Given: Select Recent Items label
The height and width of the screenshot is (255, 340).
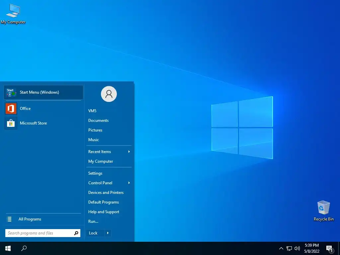Looking at the screenshot, I should point(100,152).
